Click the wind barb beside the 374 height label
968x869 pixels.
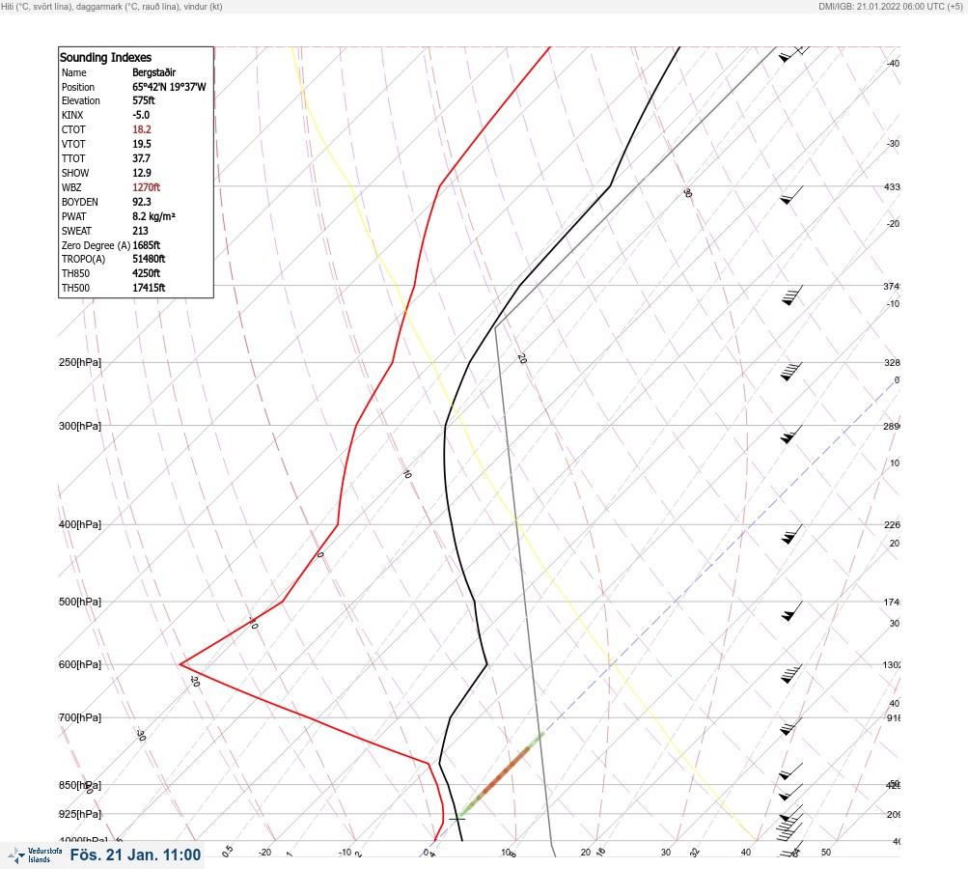tap(791, 295)
